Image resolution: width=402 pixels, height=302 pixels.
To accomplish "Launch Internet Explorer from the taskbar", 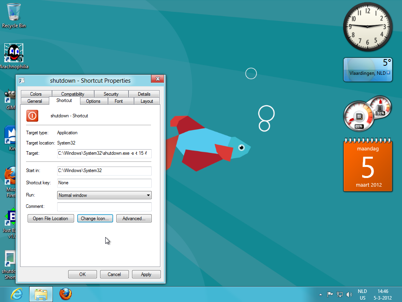I will [17, 294].
